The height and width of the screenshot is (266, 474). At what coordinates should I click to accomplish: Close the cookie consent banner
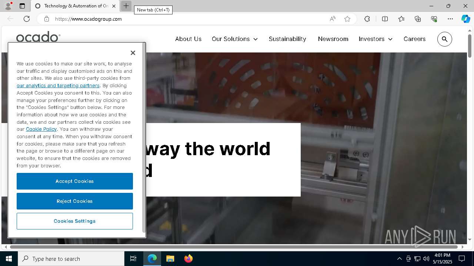133,53
